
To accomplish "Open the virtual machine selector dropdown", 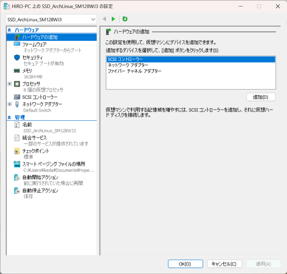I will (x=51, y=19).
